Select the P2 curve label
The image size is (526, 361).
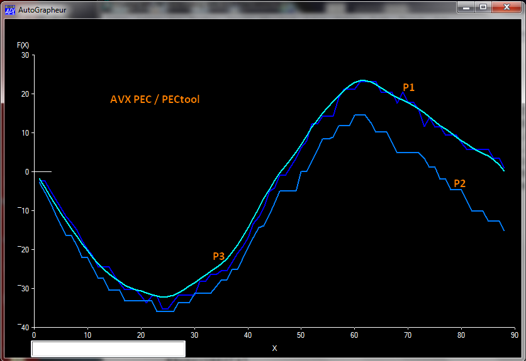(x=460, y=183)
